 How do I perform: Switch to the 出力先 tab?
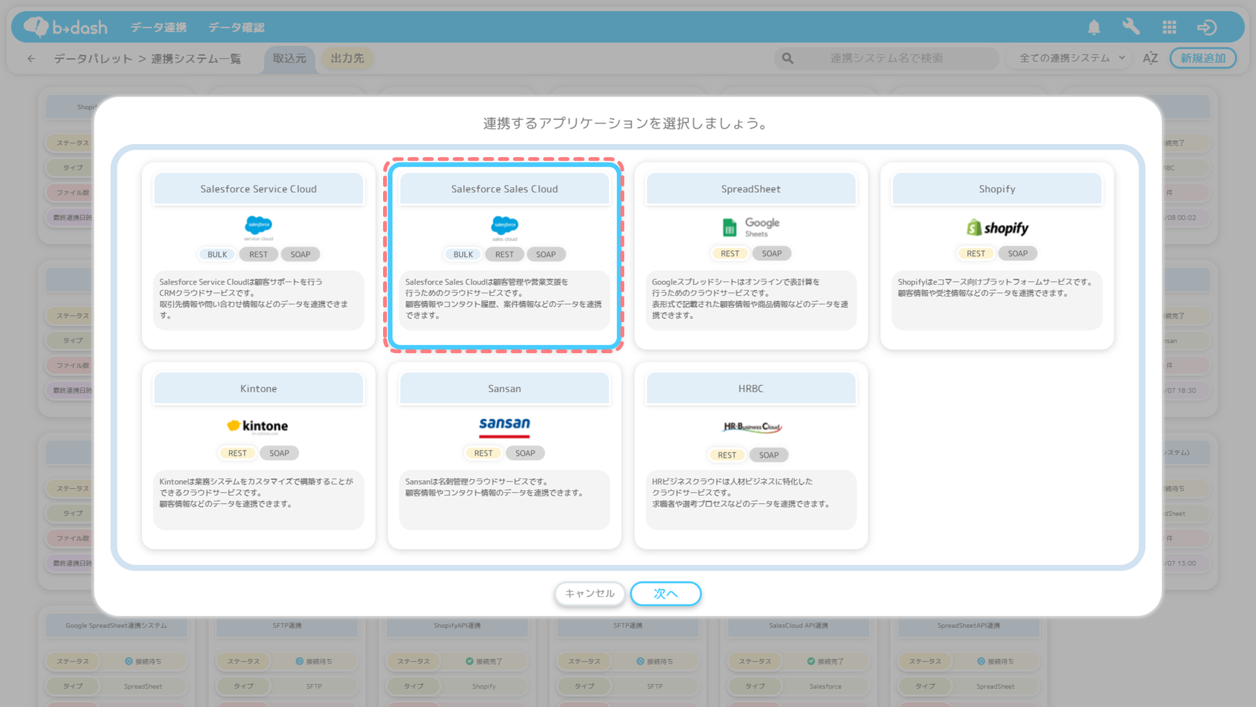[x=347, y=58]
